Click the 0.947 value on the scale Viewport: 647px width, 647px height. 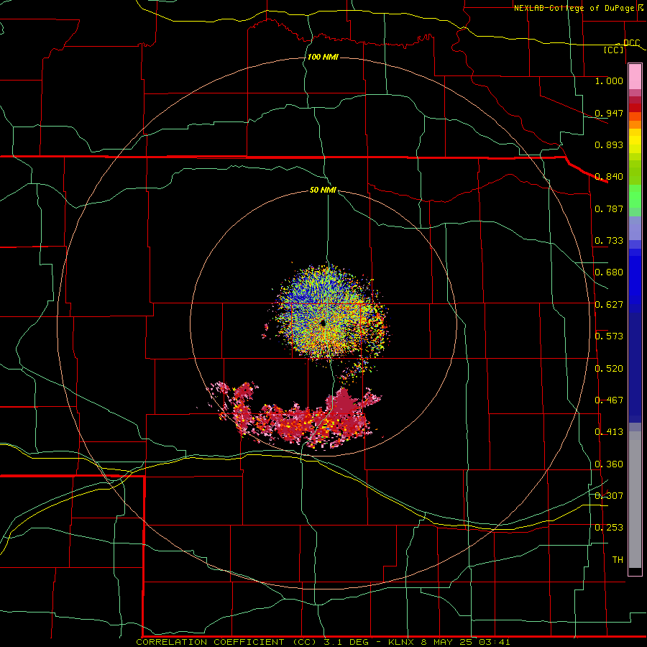coord(609,113)
